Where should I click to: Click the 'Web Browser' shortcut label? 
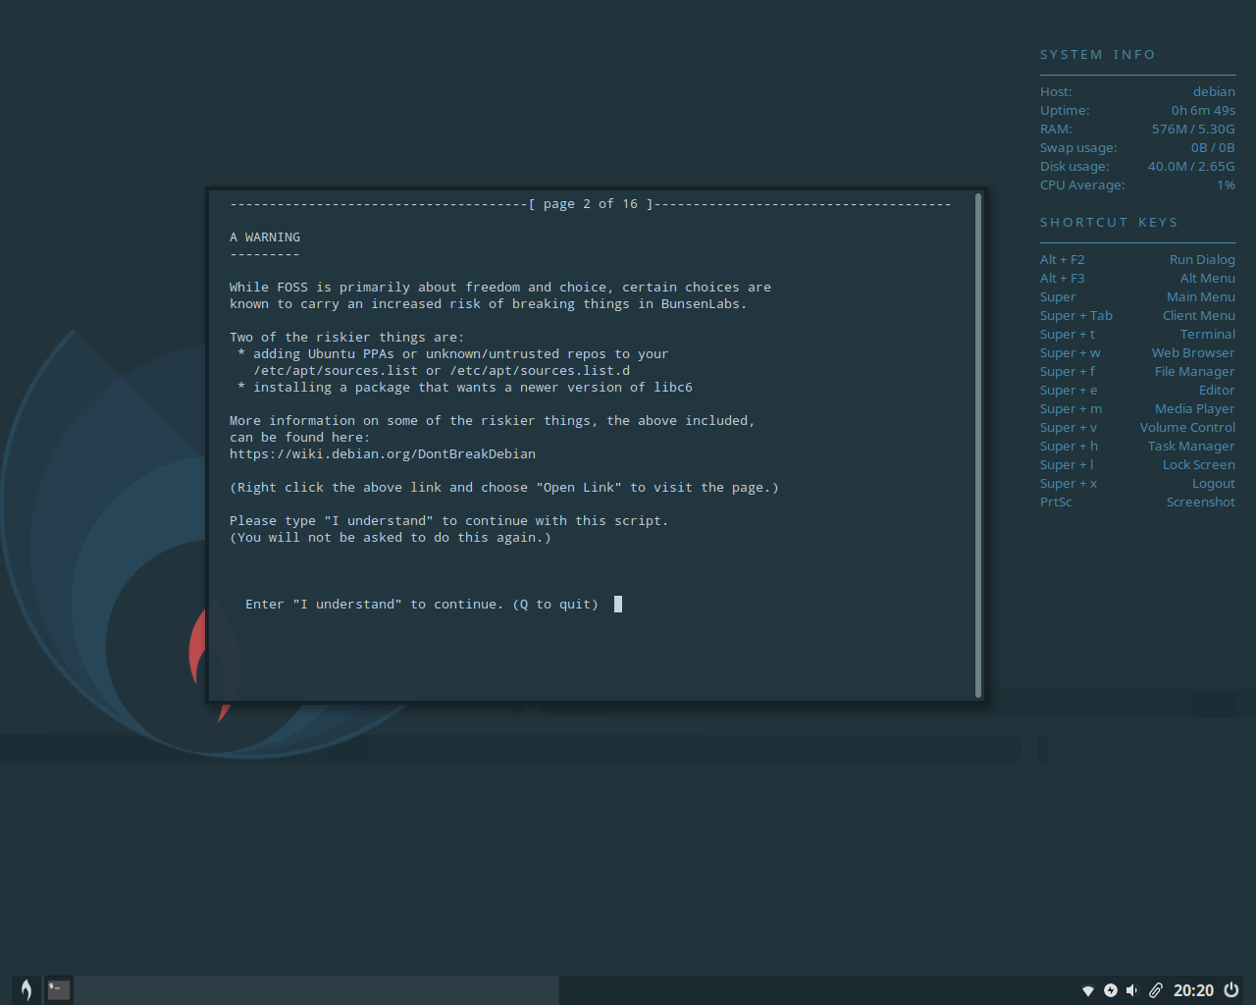click(x=1193, y=352)
